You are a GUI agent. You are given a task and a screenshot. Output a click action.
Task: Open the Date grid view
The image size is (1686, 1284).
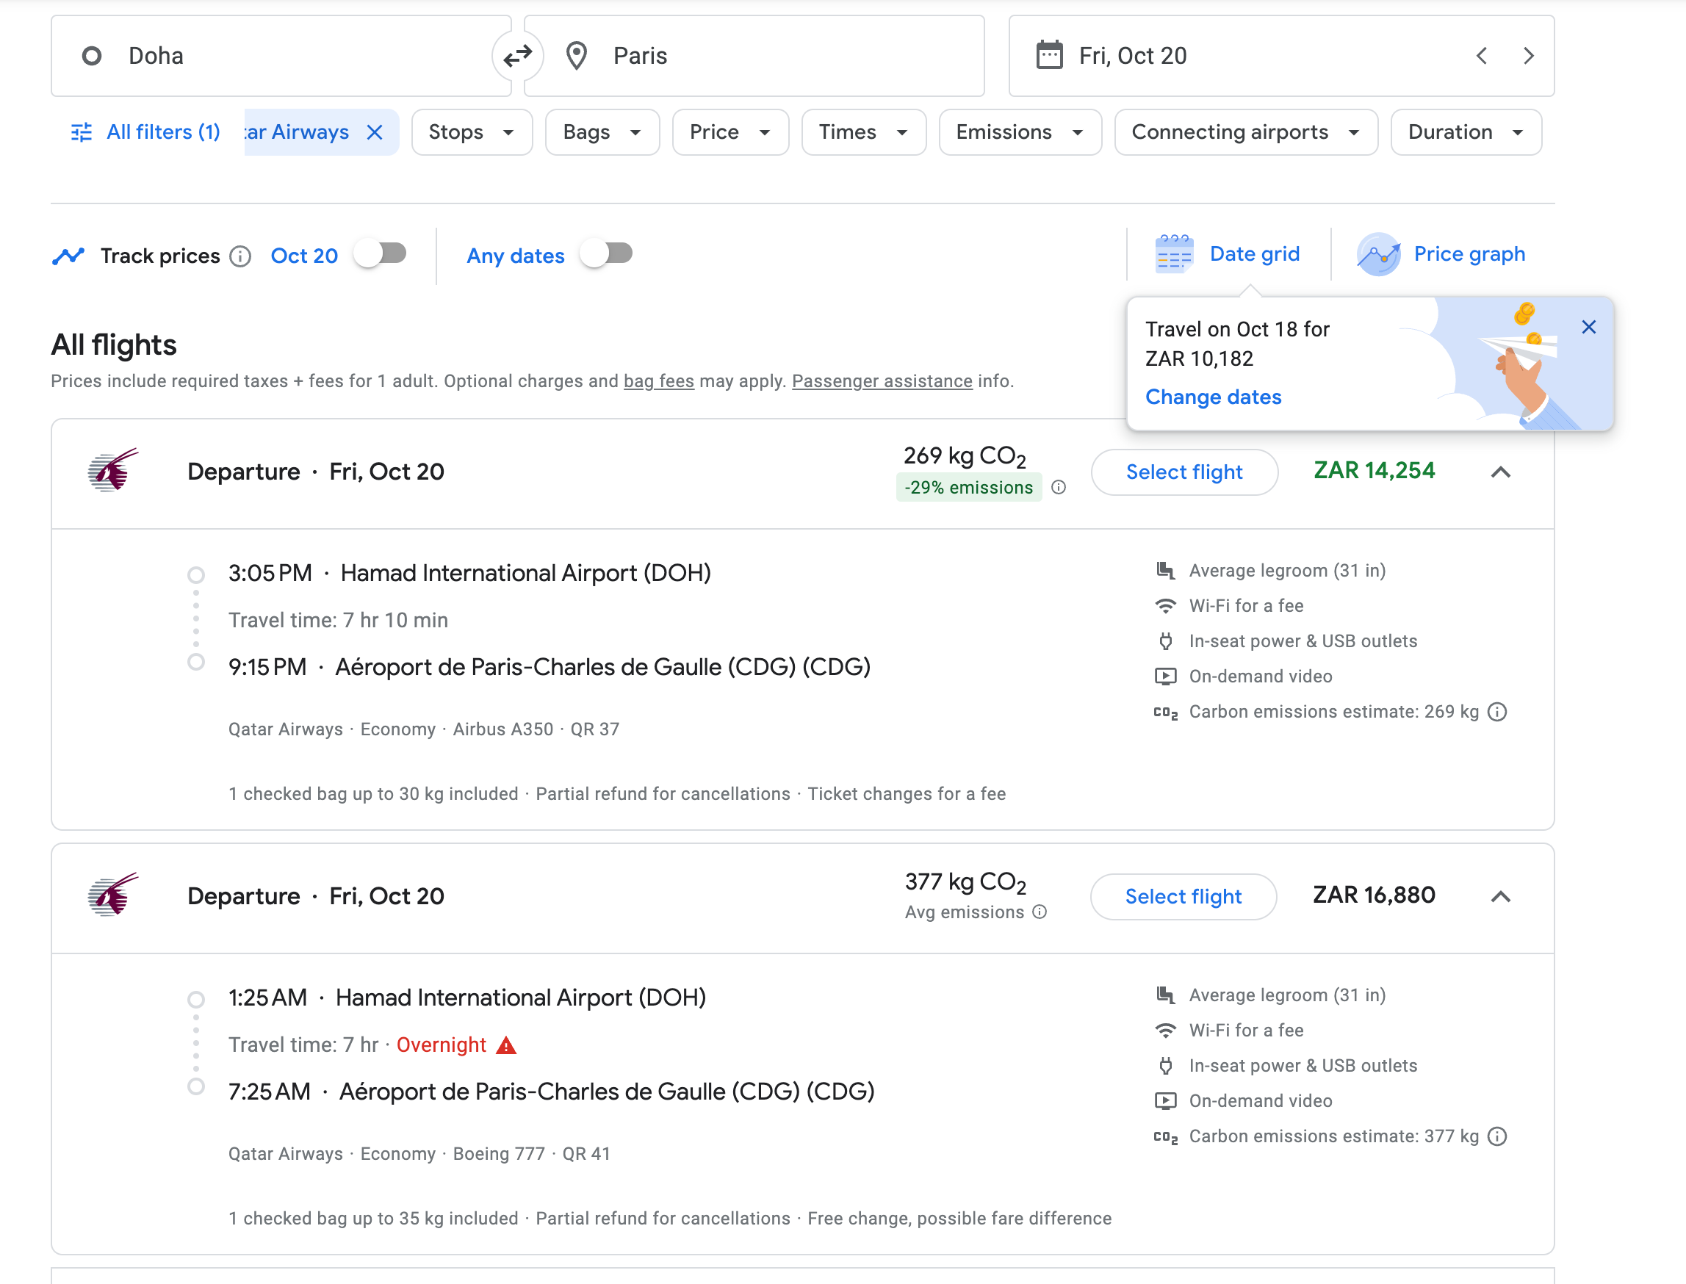[x=1228, y=254]
